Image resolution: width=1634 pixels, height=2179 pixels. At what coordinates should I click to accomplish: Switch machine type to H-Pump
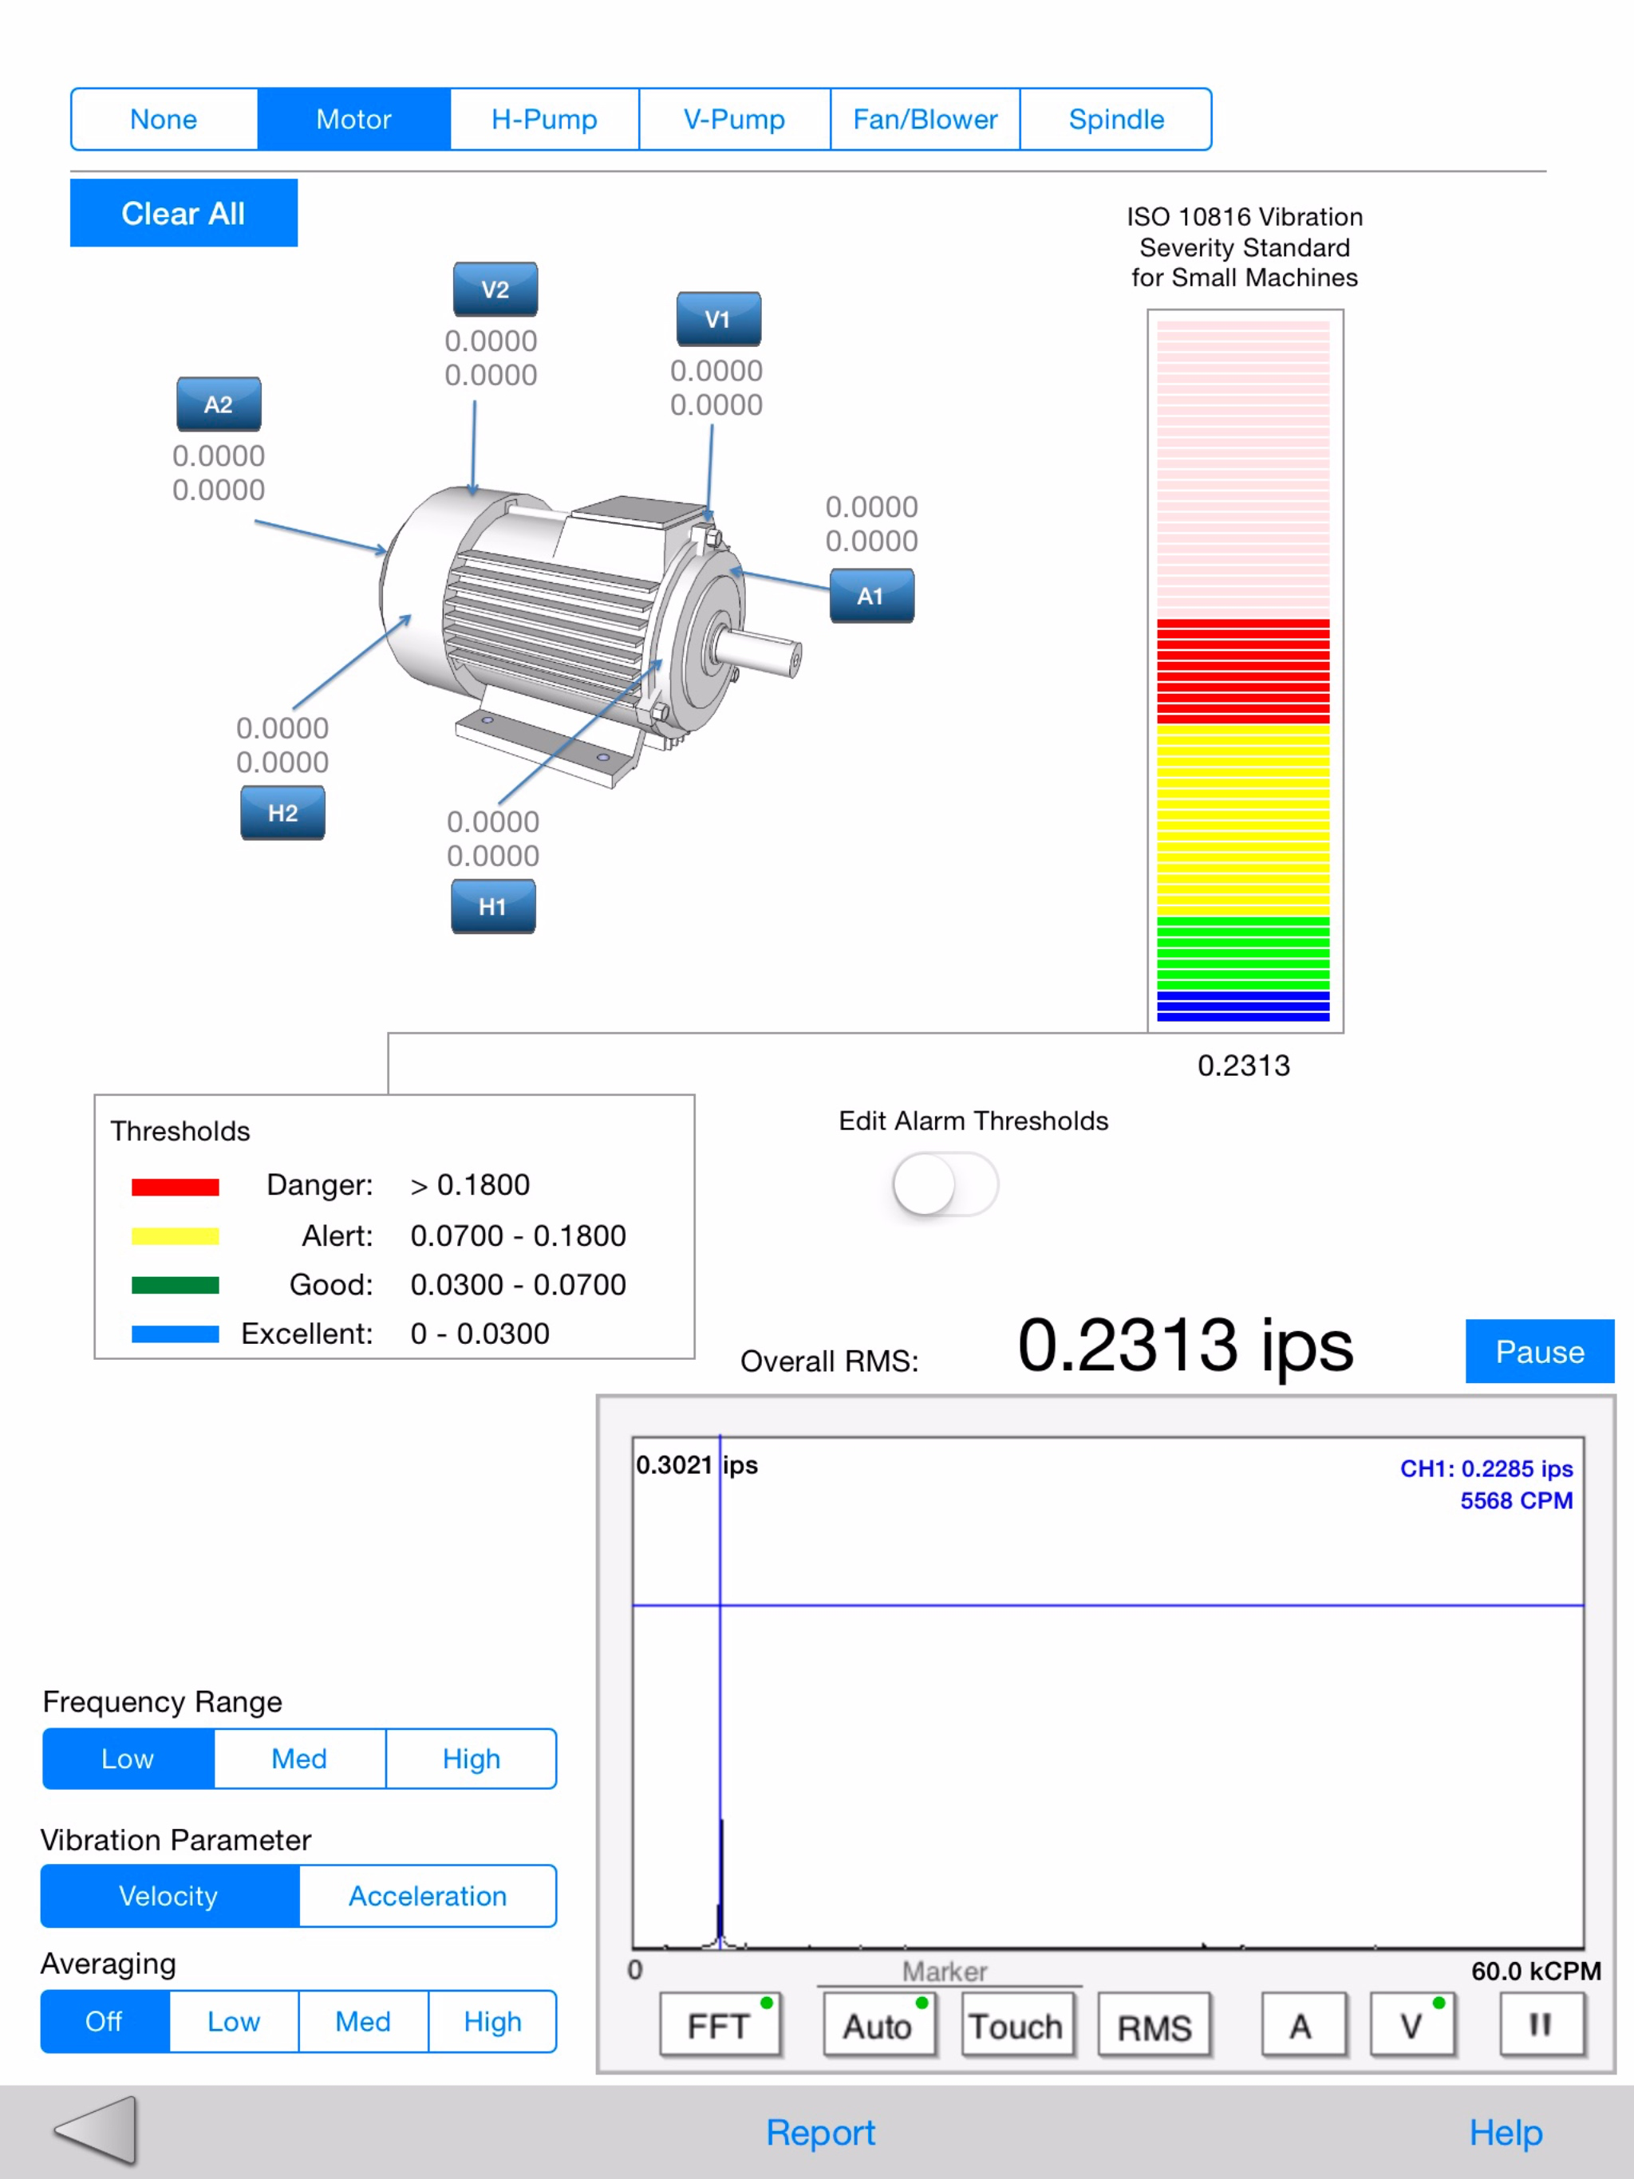coord(544,119)
